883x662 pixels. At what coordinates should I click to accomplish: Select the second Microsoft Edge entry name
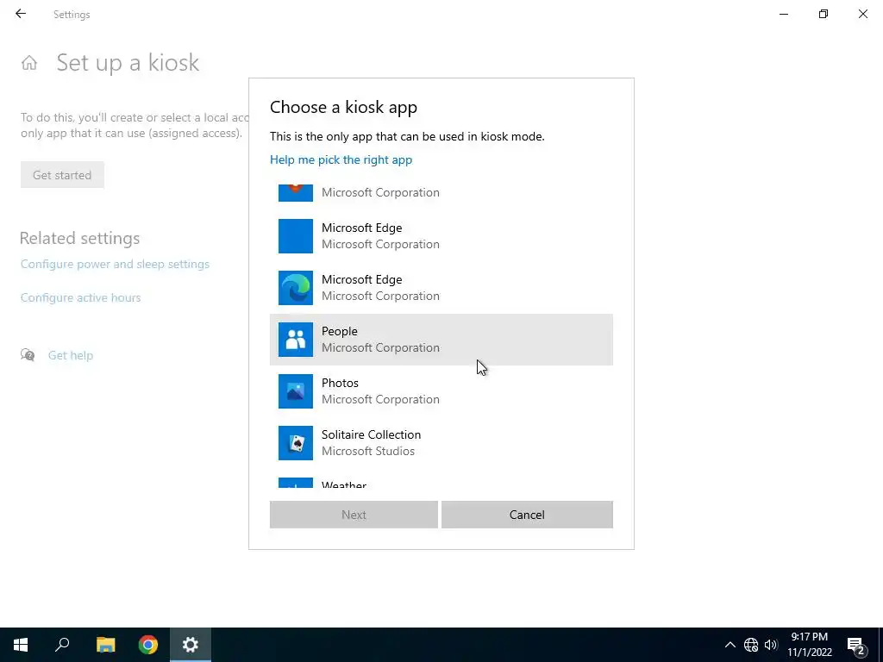pyautogui.click(x=361, y=279)
